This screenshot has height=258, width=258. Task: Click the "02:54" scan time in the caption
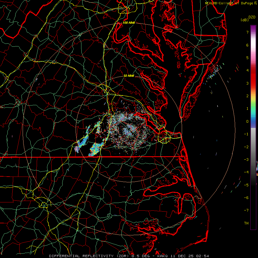(x=202, y=256)
